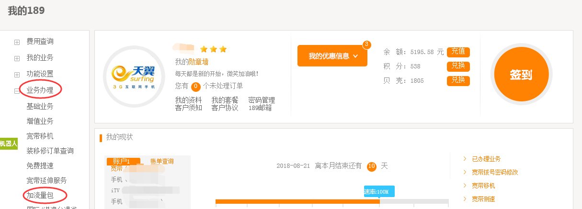Click arrow icon beside 已办理业务
The image size is (582, 209).
click(x=465, y=159)
